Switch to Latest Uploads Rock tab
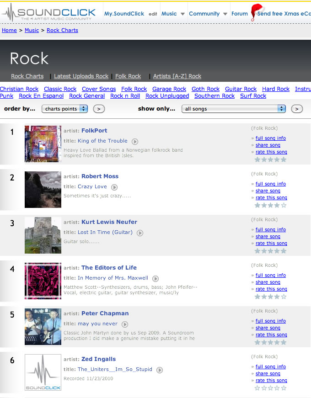Viewport: 311px width, 398px height. (81, 76)
